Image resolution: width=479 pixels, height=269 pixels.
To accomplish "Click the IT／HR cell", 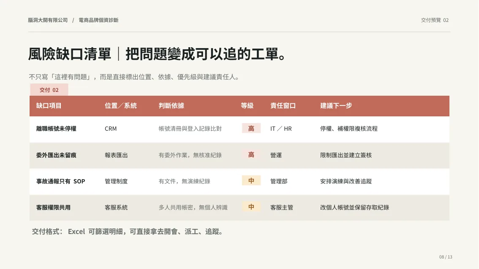I will (281, 129).
